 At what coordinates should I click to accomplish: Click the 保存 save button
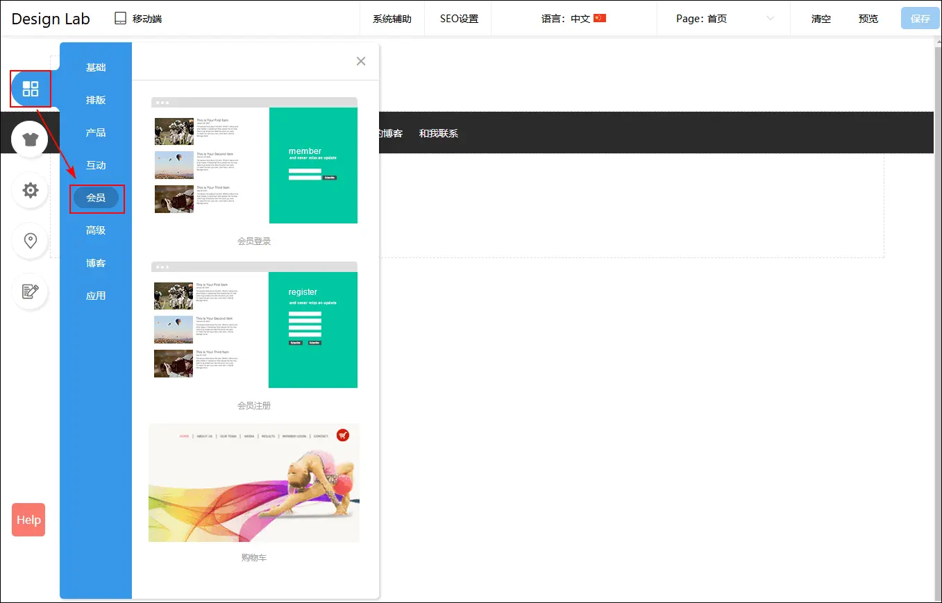coord(920,19)
